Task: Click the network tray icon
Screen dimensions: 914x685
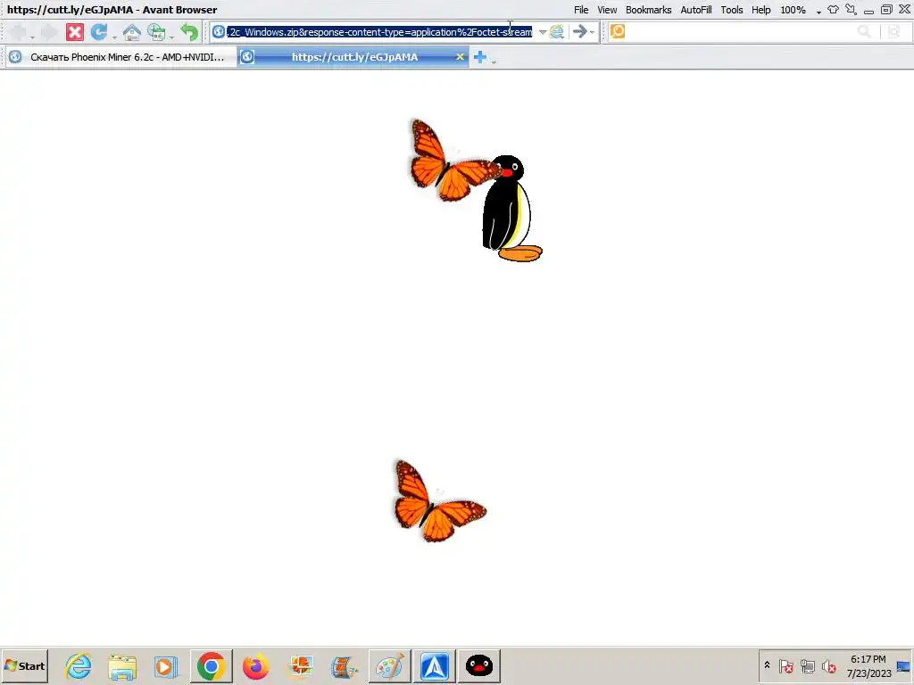Action: [807, 665]
